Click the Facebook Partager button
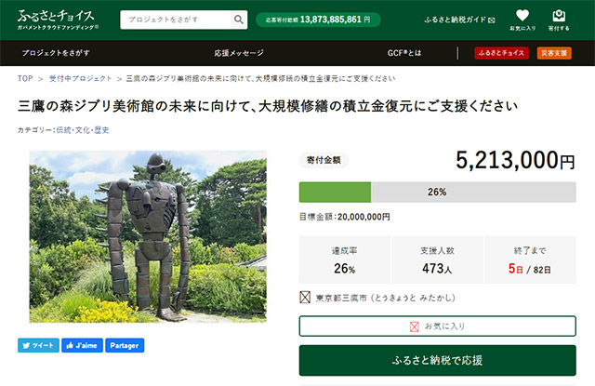 click(125, 345)
